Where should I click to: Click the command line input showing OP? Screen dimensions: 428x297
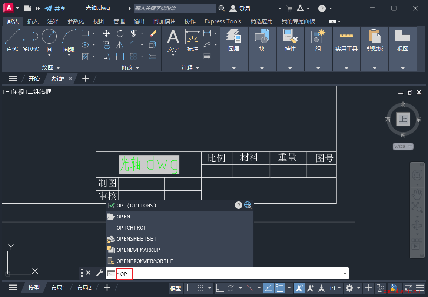click(x=124, y=274)
